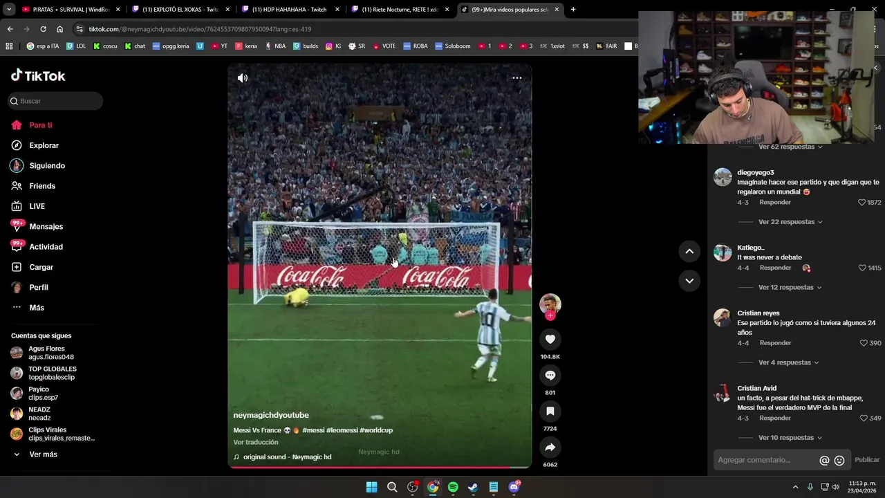Like diegoyego3's comment heart
The image size is (885, 498).
pyautogui.click(x=861, y=203)
